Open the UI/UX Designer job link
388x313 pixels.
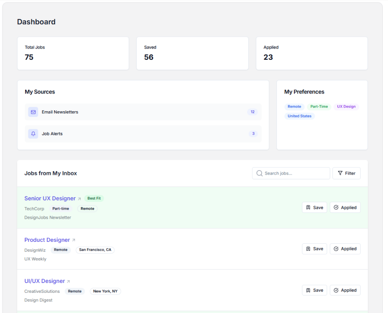pyautogui.click(x=44, y=281)
